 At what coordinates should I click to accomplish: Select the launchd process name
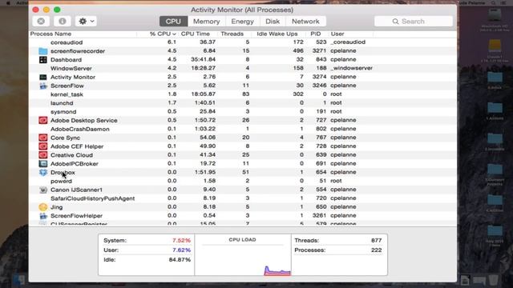tap(62, 103)
